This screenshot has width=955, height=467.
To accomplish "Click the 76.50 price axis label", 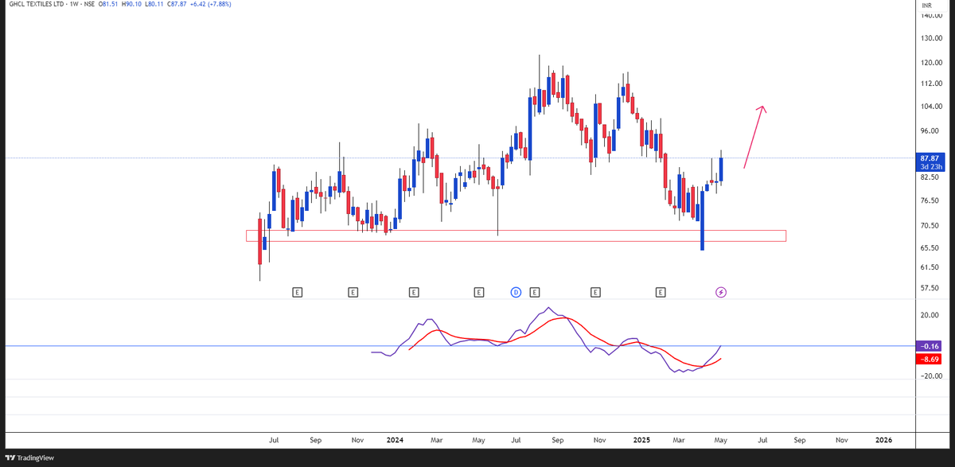I will click(930, 200).
